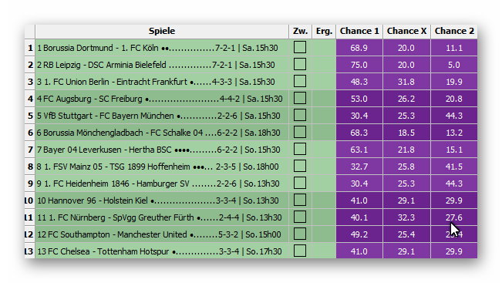Tick the Zw. checkbox for Borussia Dortmund match

300,47
